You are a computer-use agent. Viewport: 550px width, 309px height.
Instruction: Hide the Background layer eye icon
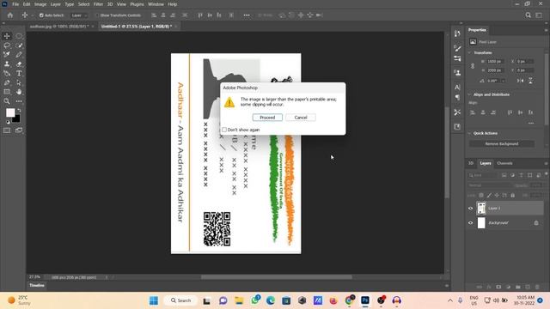click(471, 223)
